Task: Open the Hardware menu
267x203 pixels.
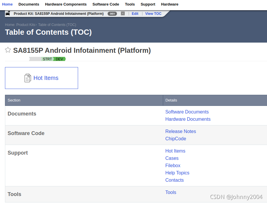Action: [x=170, y=4]
